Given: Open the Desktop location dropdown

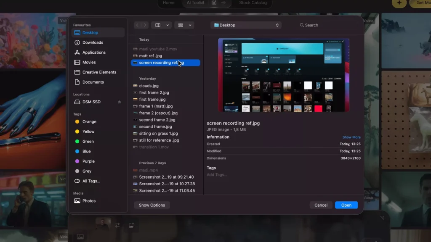Looking at the screenshot, I should [246, 25].
